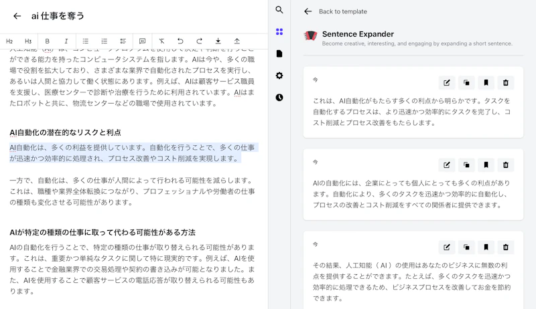Click the paragraph ending '物流センターなどの職場で使用されています'

[132, 78]
